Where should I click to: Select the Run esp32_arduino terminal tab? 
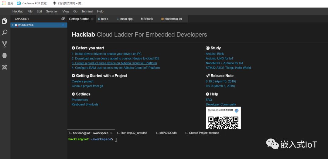134,133
